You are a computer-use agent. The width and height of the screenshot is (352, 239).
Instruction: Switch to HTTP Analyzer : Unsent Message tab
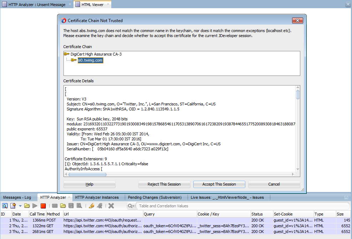click(37, 5)
